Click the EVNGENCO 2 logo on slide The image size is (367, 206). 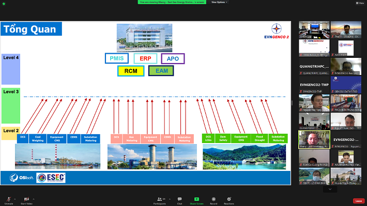[277, 31]
